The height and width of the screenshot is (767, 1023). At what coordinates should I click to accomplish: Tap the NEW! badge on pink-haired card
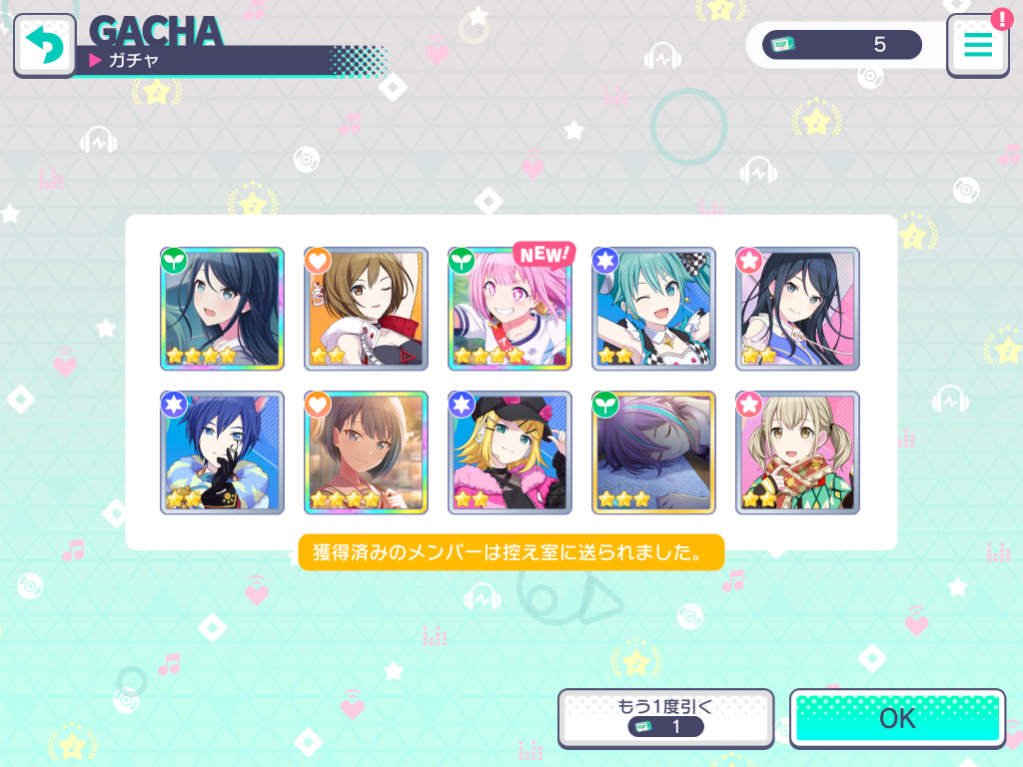coord(544,254)
